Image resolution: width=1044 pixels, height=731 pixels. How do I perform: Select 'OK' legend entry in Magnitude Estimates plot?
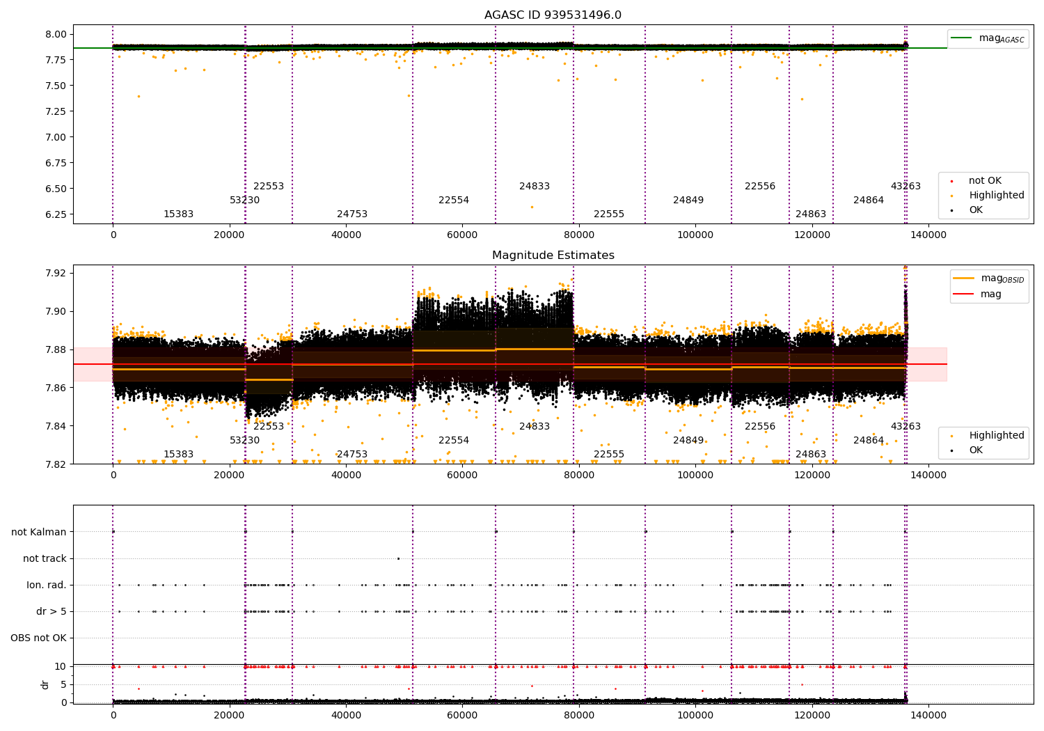pyautogui.click(x=976, y=450)
